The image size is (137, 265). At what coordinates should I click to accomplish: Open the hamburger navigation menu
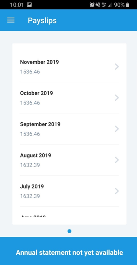point(11,20)
